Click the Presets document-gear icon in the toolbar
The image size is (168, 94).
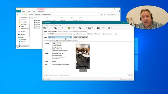point(109,28)
